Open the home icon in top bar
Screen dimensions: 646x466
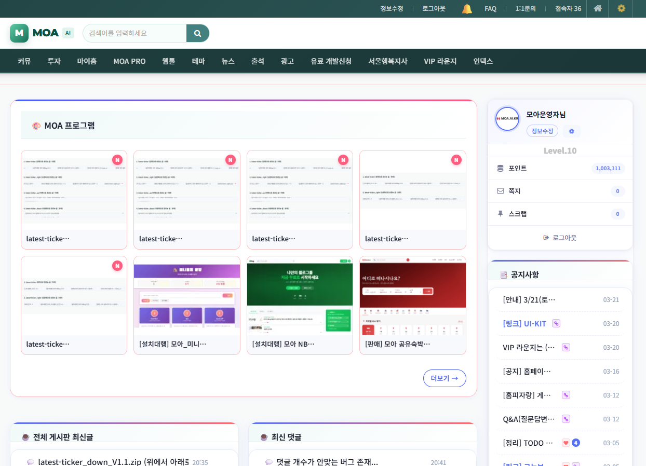[598, 8]
